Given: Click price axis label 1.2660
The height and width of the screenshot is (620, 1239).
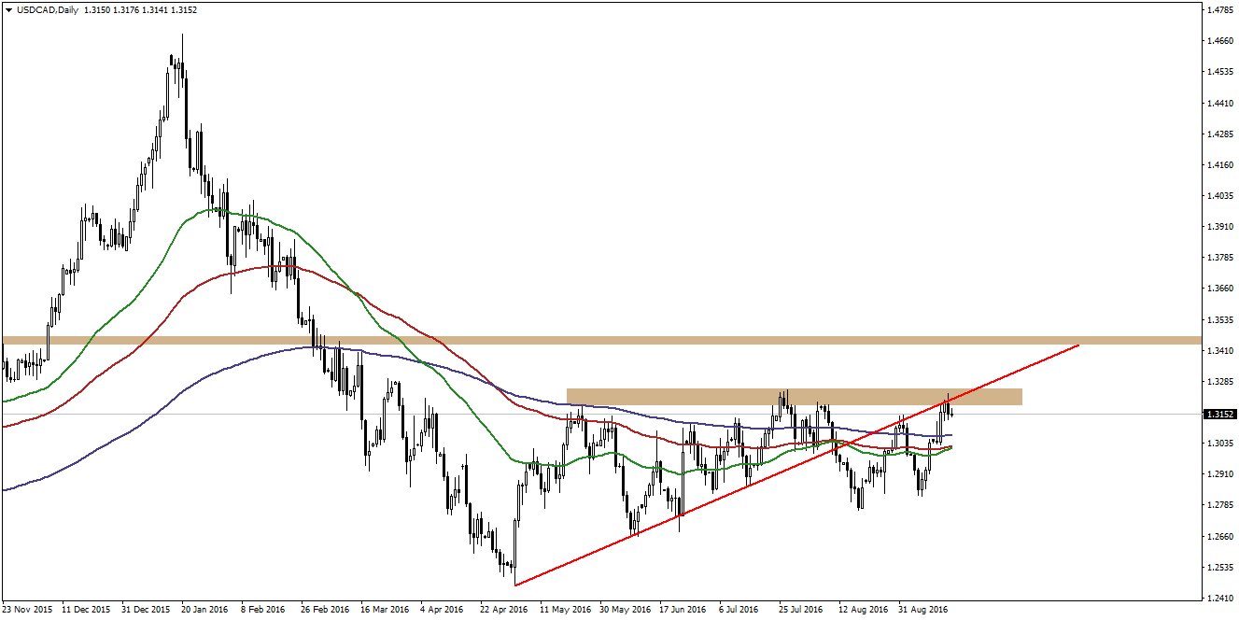Looking at the screenshot, I should 1221,537.
